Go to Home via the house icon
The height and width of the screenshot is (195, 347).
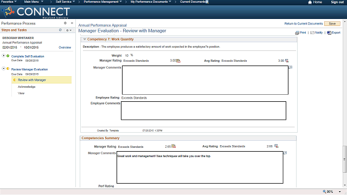pyautogui.click(x=310, y=2)
